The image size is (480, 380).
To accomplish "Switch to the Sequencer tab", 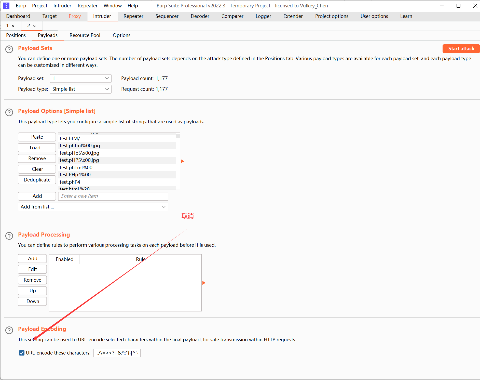I will (167, 16).
